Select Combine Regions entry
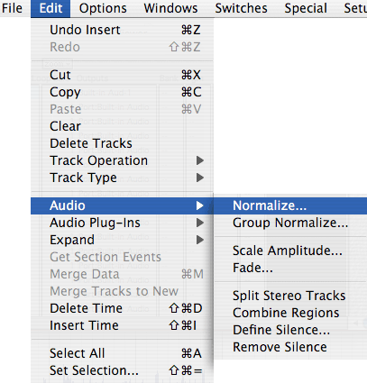Viewport: 367px width, 383px height. [x=290, y=313]
